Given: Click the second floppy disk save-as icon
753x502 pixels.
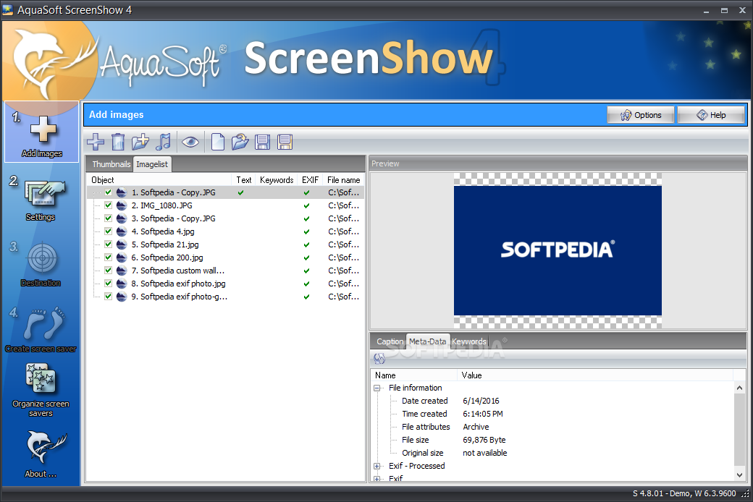Looking at the screenshot, I should point(285,142).
